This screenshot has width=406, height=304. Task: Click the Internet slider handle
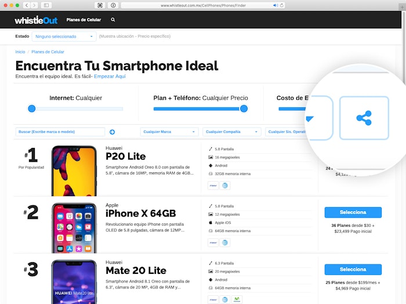32,108
